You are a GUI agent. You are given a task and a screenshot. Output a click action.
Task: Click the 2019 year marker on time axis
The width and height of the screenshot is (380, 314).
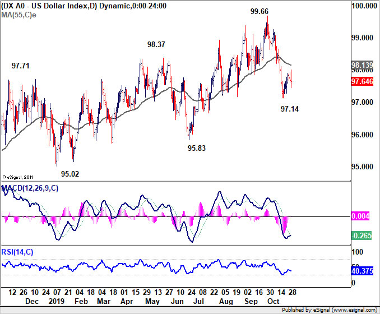(57, 301)
